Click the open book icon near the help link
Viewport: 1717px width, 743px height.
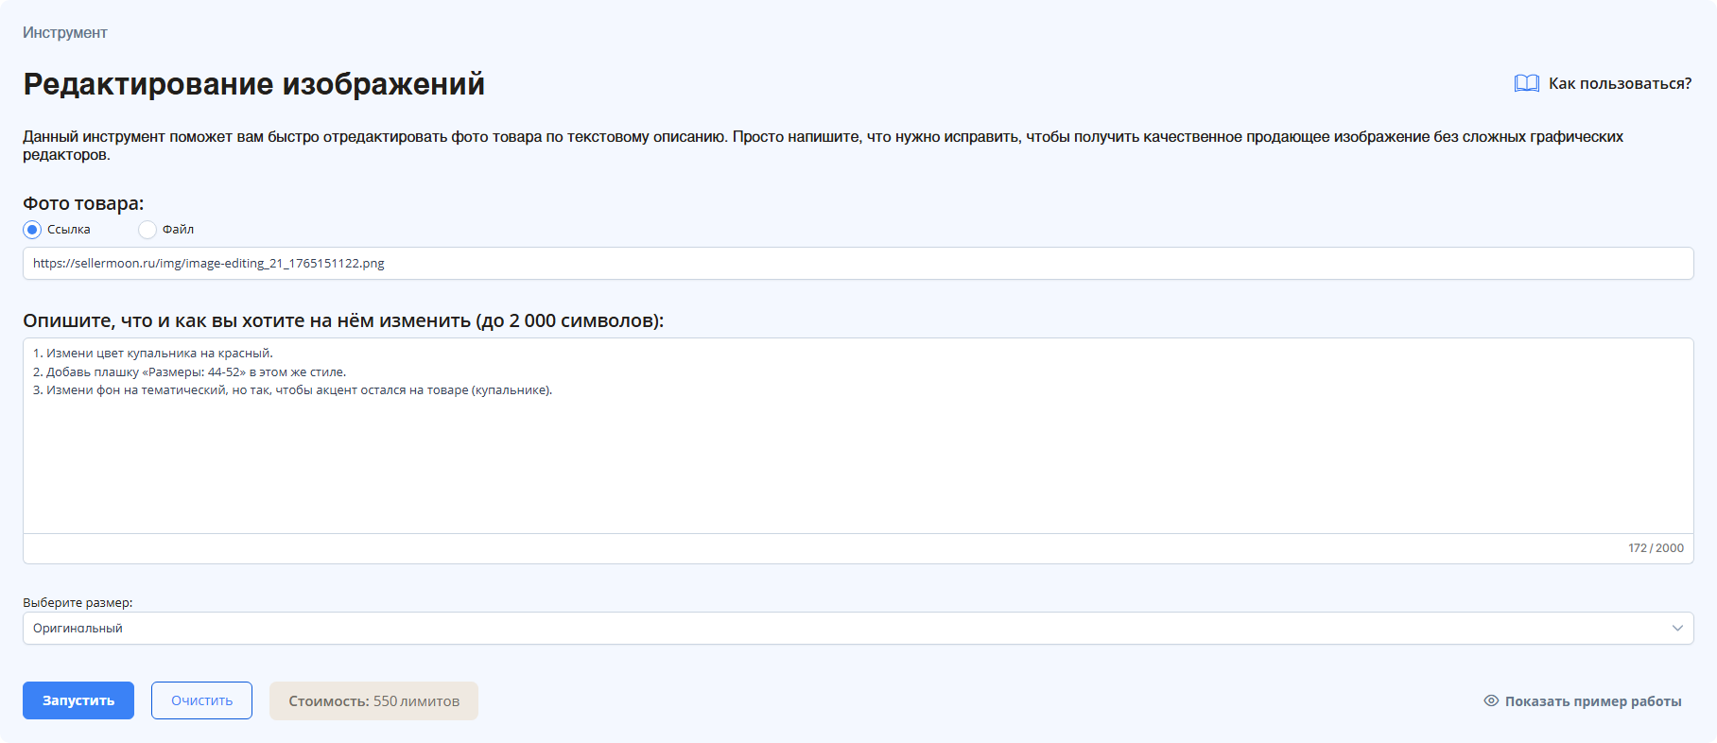click(1526, 83)
